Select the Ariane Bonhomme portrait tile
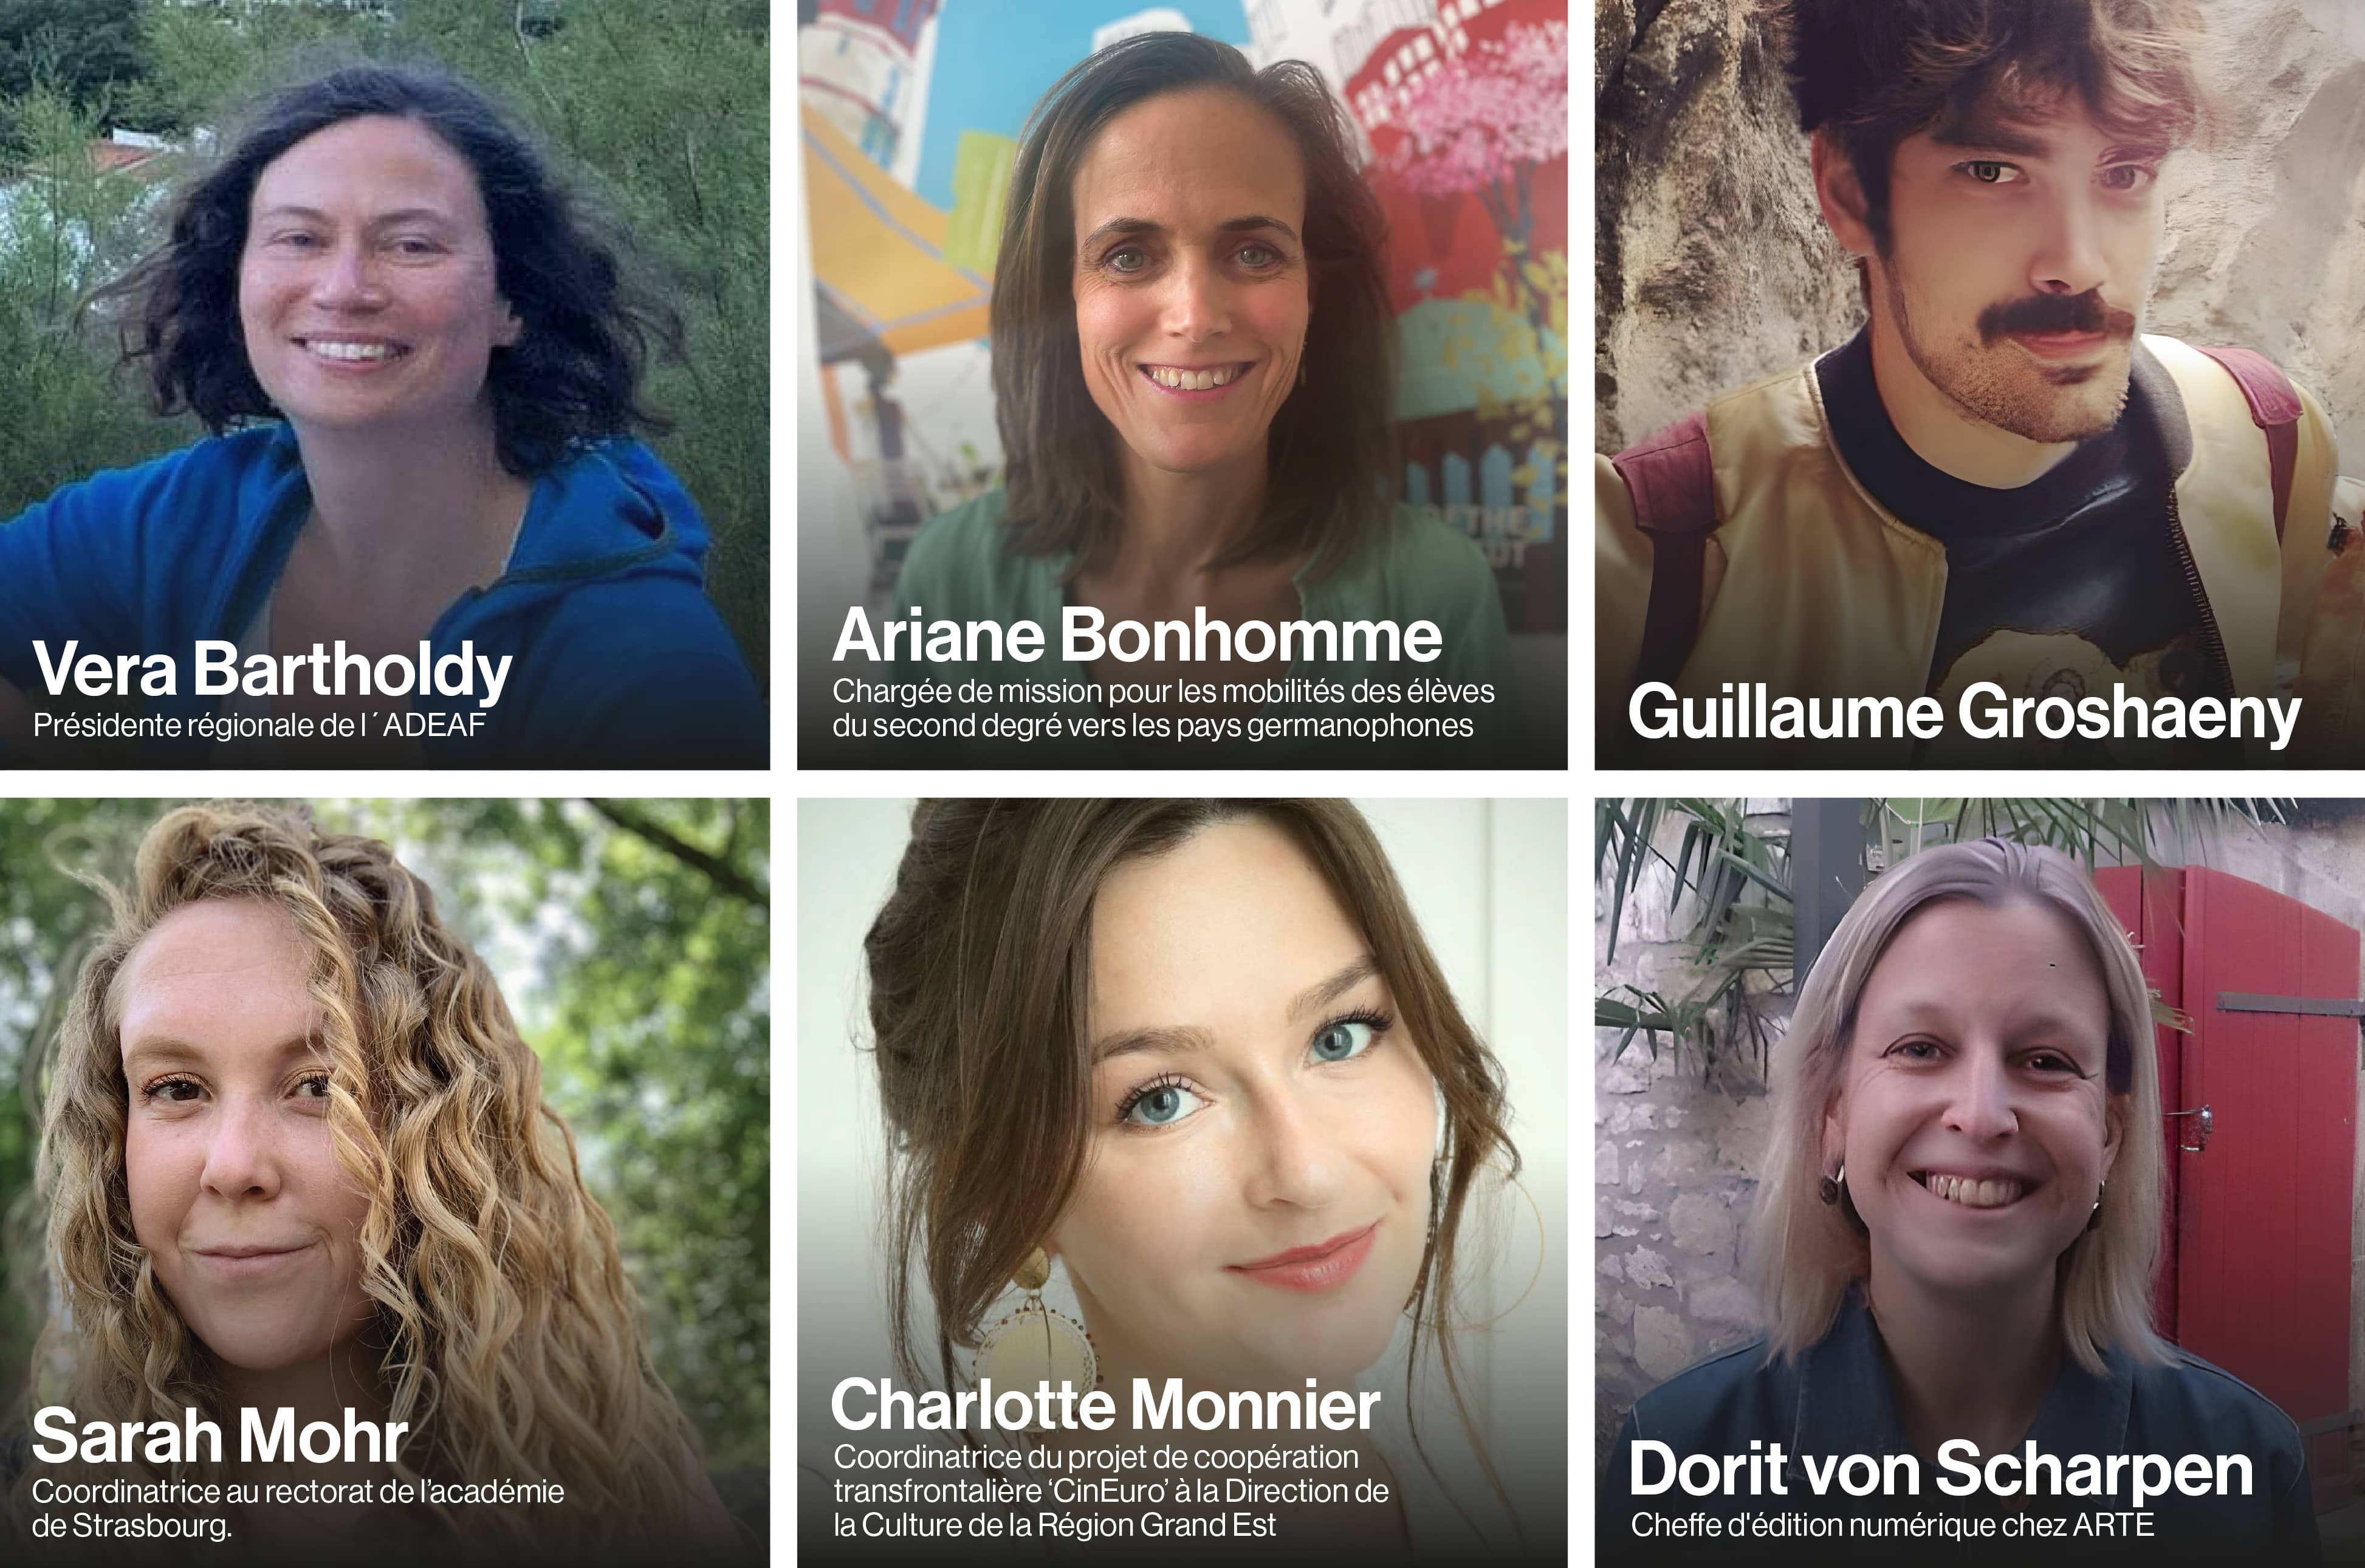Viewport: 2365px width, 1568px height. click(x=1181, y=385)
